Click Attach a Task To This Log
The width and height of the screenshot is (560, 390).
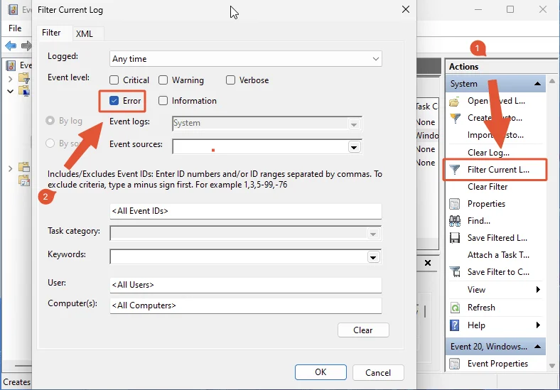click(x=498, y=255)
